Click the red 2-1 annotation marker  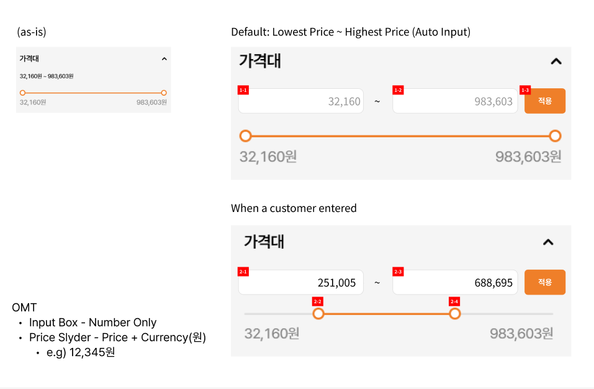(x=243, y=272)
